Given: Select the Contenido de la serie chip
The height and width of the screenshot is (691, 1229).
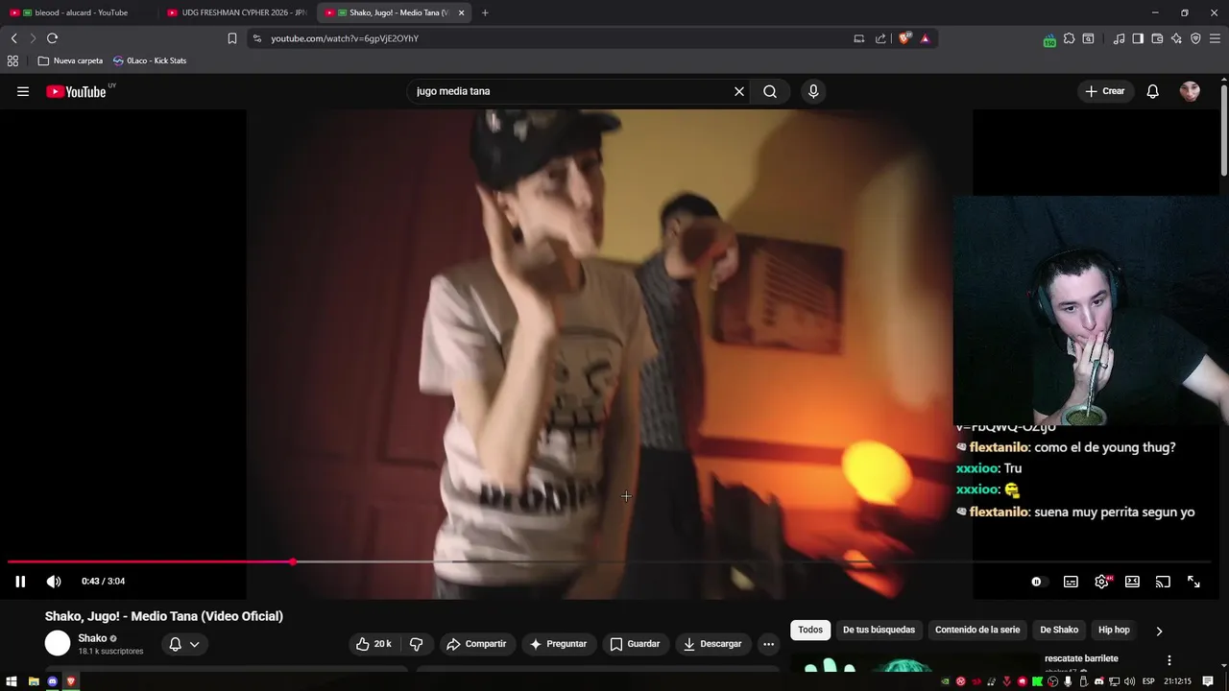Looking at the screenshot, I should click(x=977, y=630).
